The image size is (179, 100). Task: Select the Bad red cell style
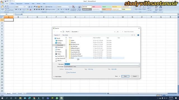pyautogui.click(x=96, y=7)
